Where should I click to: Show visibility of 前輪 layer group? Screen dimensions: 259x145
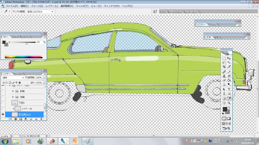click(x=3, y=91)
